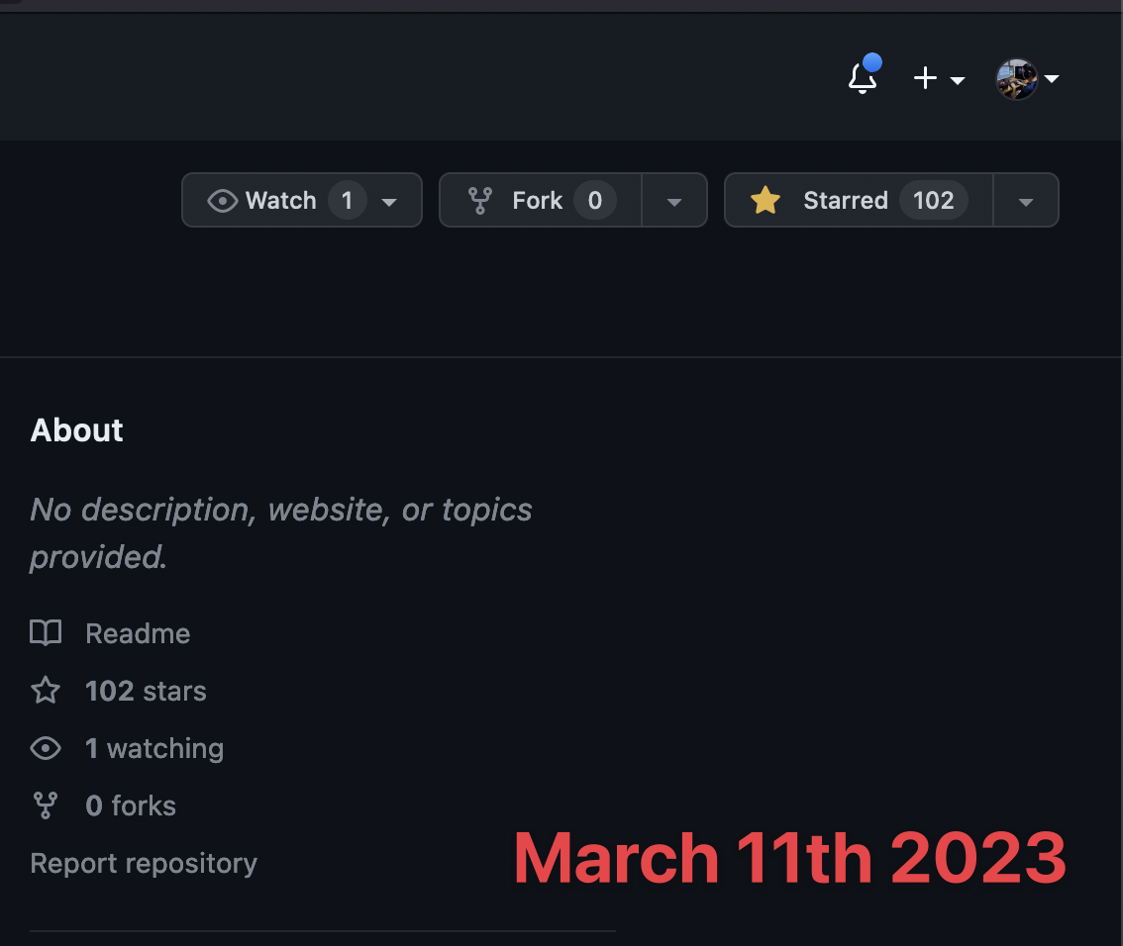The width and height of the screenshot is (1123, 946).
Task: Click the star outline icon in About
Action: [x=46, y=691]
